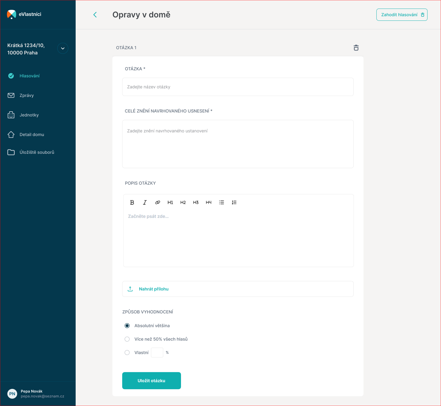441x406 pixels.
Task: Go back using the left arrow
Action: coord(95,15)
